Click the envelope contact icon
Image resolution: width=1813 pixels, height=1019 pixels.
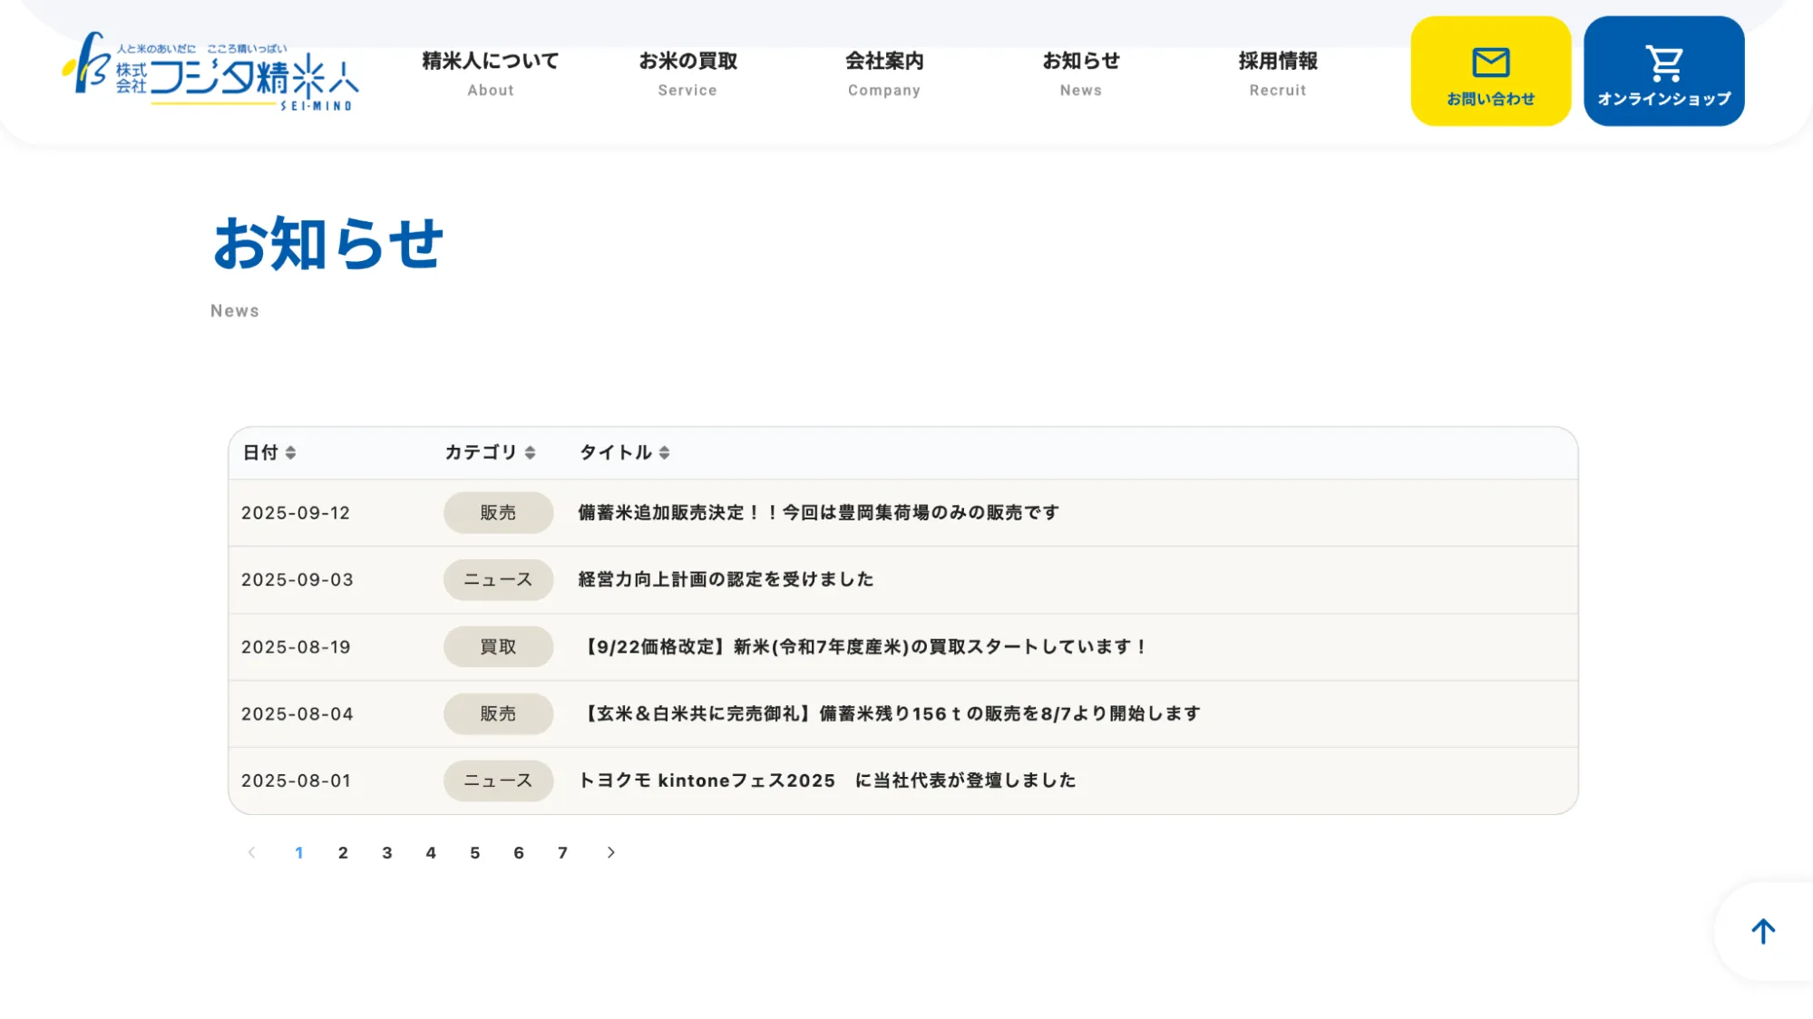[1490, 63]
